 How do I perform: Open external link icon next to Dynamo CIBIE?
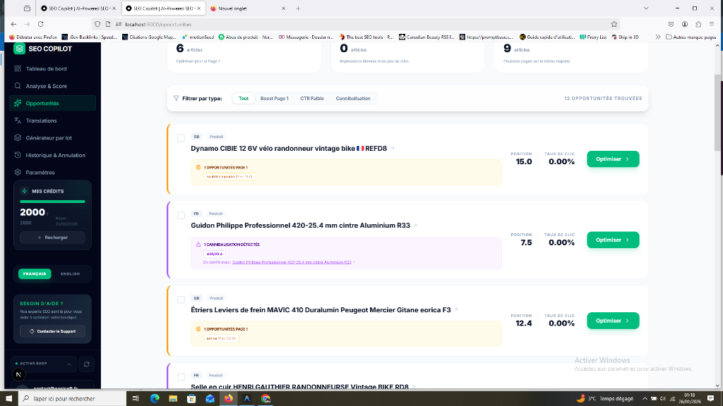coord(393,149)
